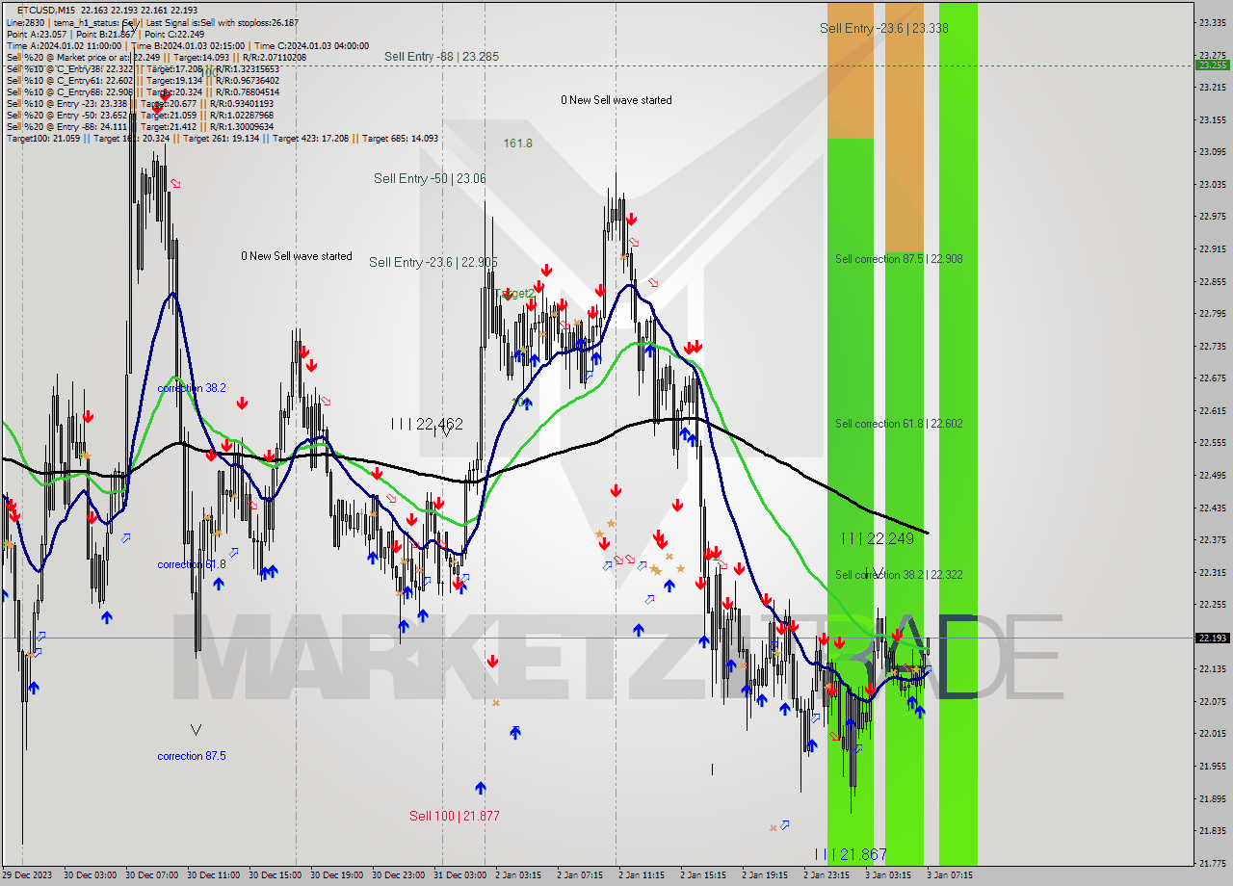Select the 'Sell correction 38.2 | 22.322' label
1233x886 pixels.
point(899,575)
